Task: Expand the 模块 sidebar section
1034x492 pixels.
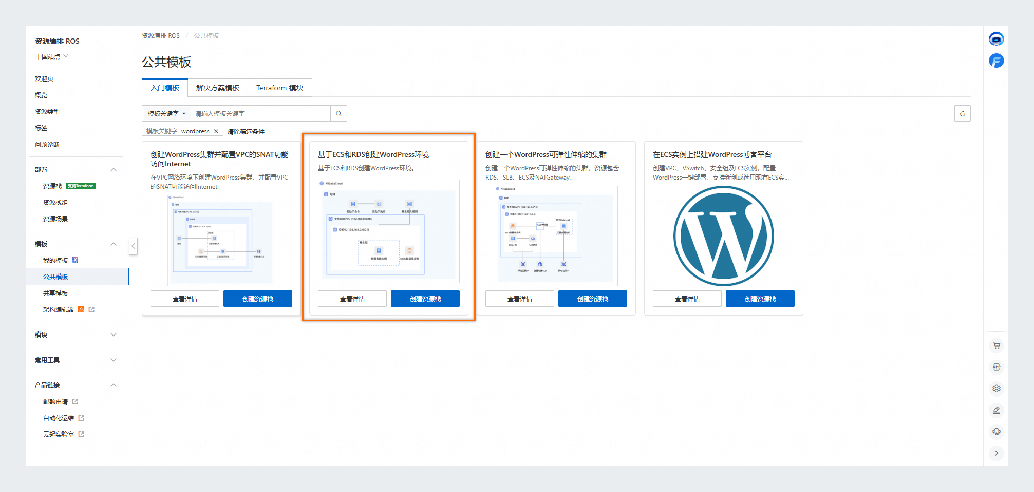Action: pyautogui.click(x=114, y=334)
